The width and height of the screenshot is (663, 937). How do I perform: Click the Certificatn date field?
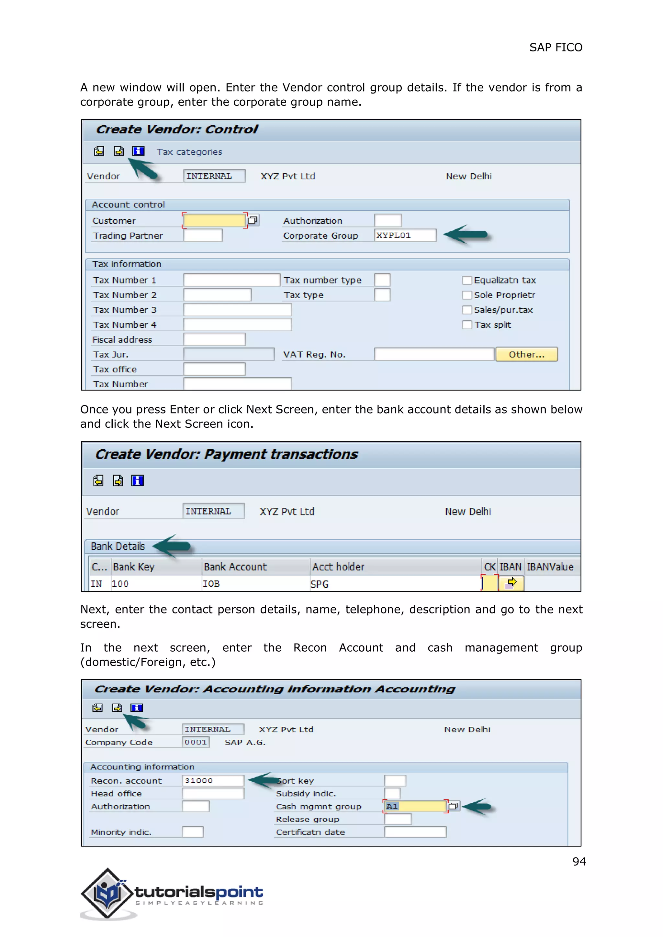[x=415, y=832]
